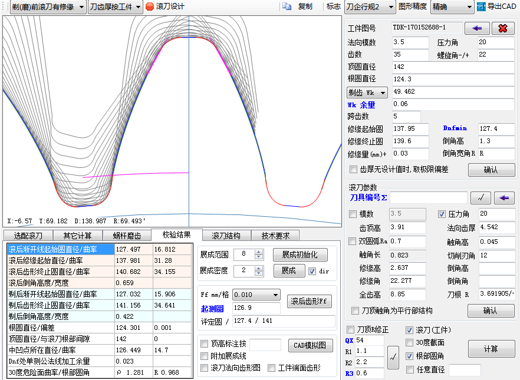Click the QX input showing 54
Viewport: 520px width, 380px height.
point(370,341)
